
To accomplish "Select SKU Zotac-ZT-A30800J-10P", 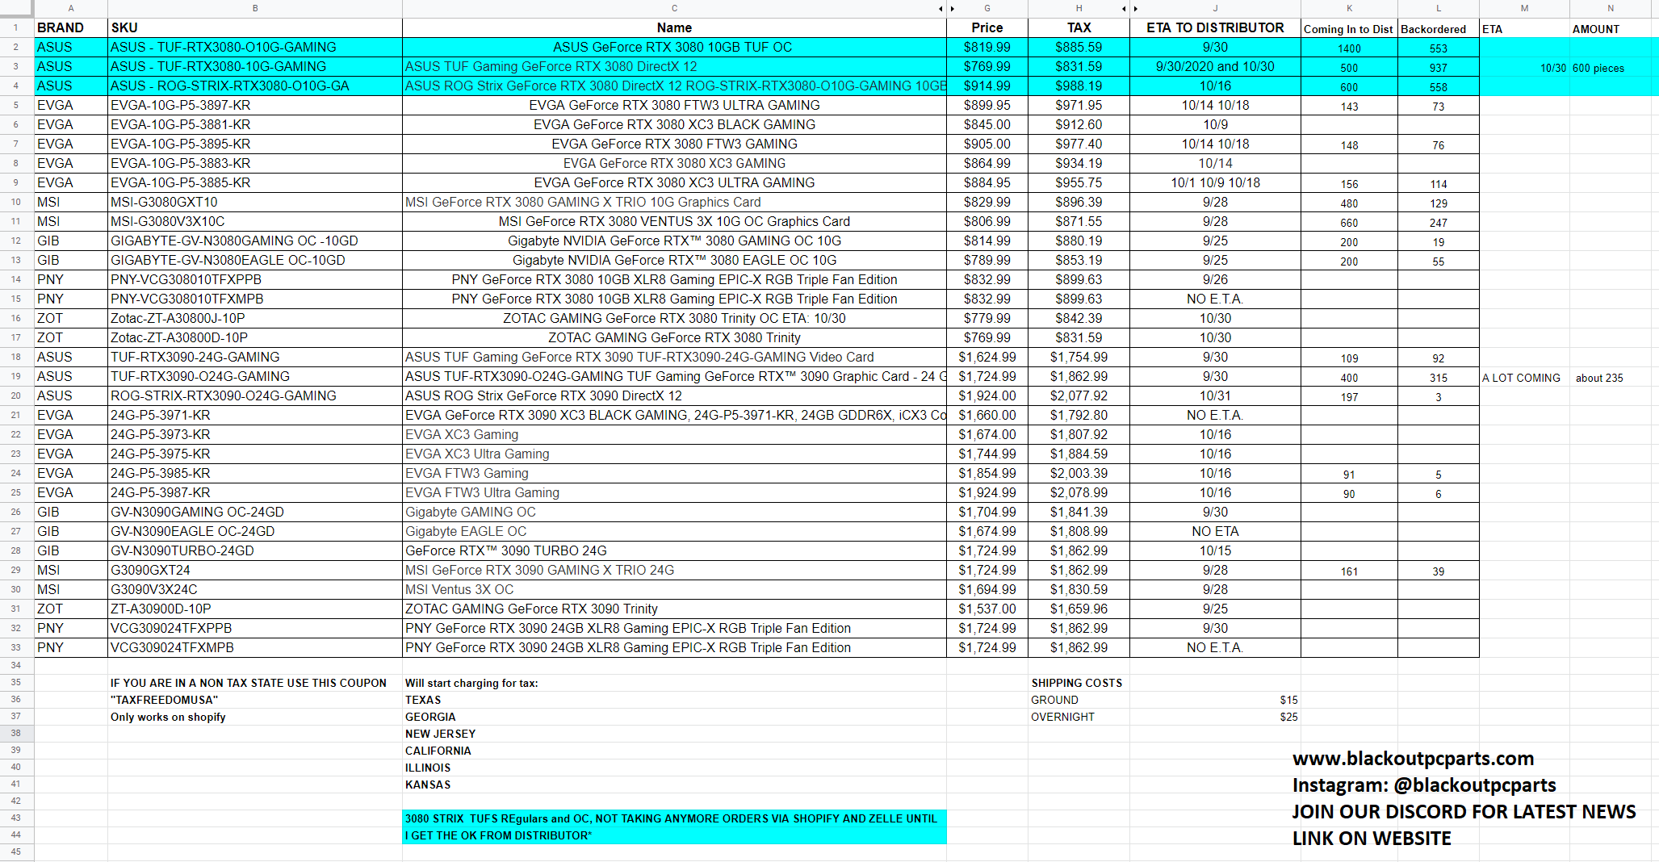I will tap(255, 318).
